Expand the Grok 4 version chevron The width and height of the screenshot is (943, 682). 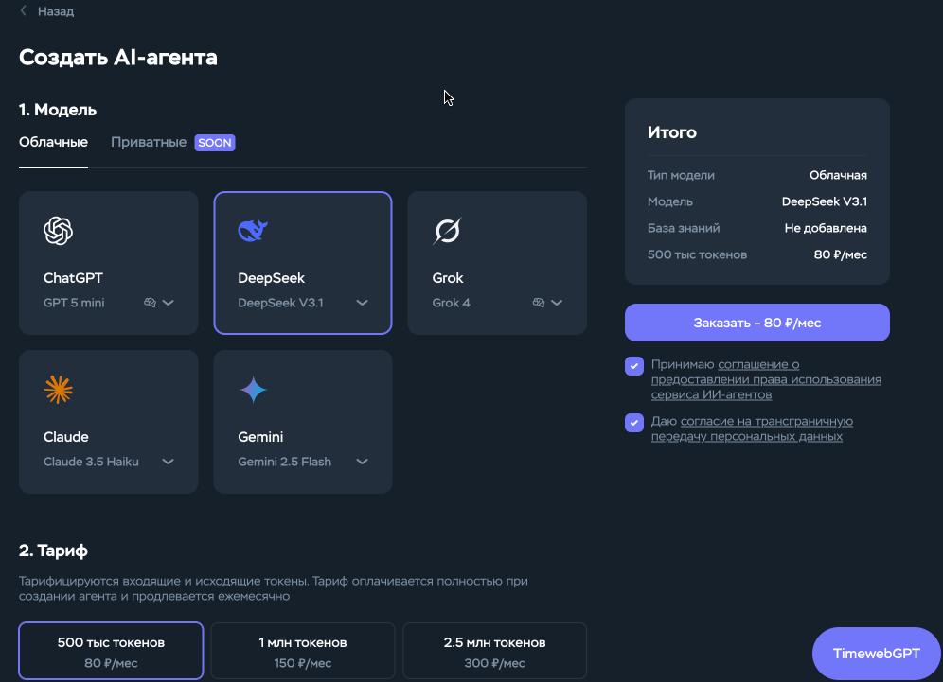[x=557, y=303]
